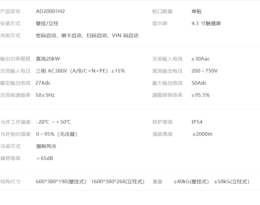Click the 产品型号 label
The image size is (260, 205).
click(10, 11)
